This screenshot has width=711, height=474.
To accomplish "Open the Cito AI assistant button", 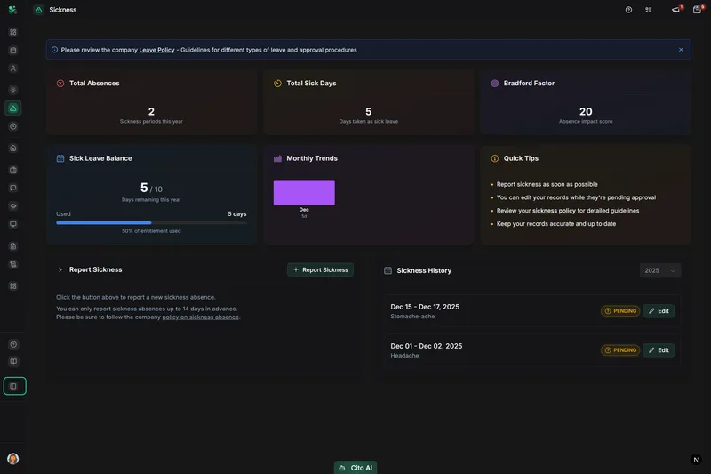I will 355,468.
